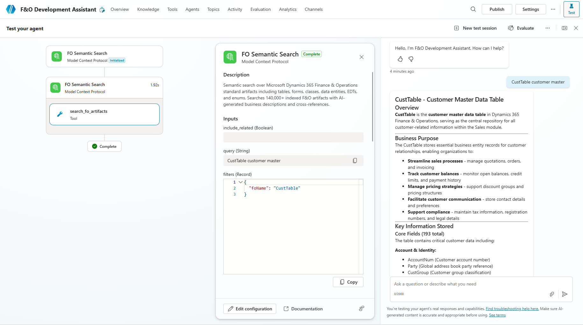Click Edit configuration
583x325 pixels.
pyautogui.click(x=250, y=309)
